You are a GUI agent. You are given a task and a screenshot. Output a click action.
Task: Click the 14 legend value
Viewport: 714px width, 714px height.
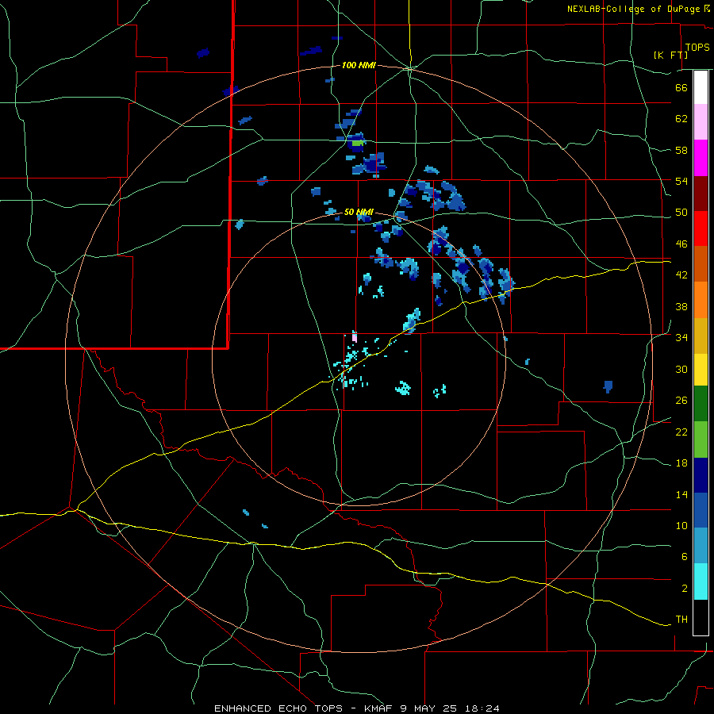pyautogui.click(x=681, y=494)
